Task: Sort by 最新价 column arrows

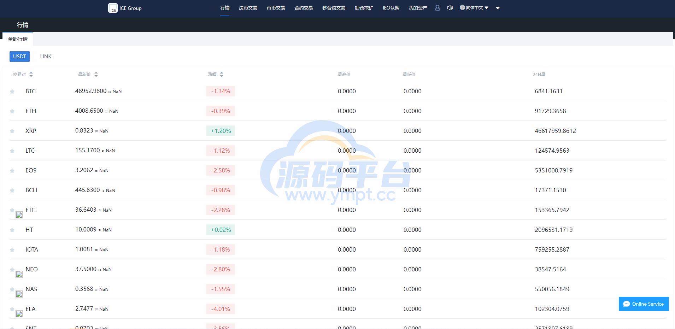Action: [x=96, y=74]
